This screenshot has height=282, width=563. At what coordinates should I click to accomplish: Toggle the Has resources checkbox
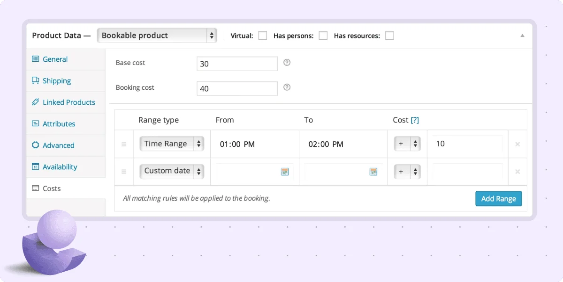(389, 36)
